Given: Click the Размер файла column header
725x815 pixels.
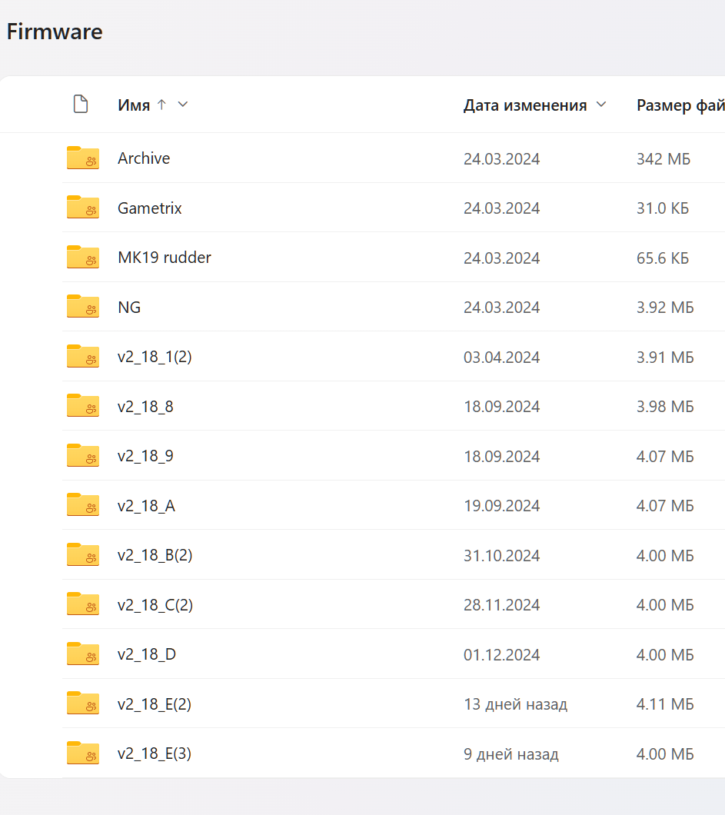Looking at the screenshot, I should [x=680, y=105].
